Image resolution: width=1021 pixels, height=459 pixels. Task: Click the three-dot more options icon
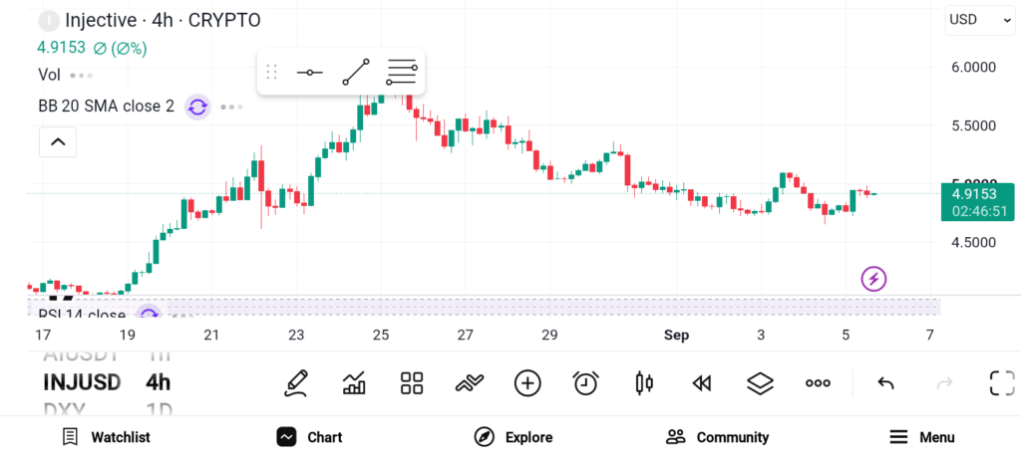(x=818, y=383)
